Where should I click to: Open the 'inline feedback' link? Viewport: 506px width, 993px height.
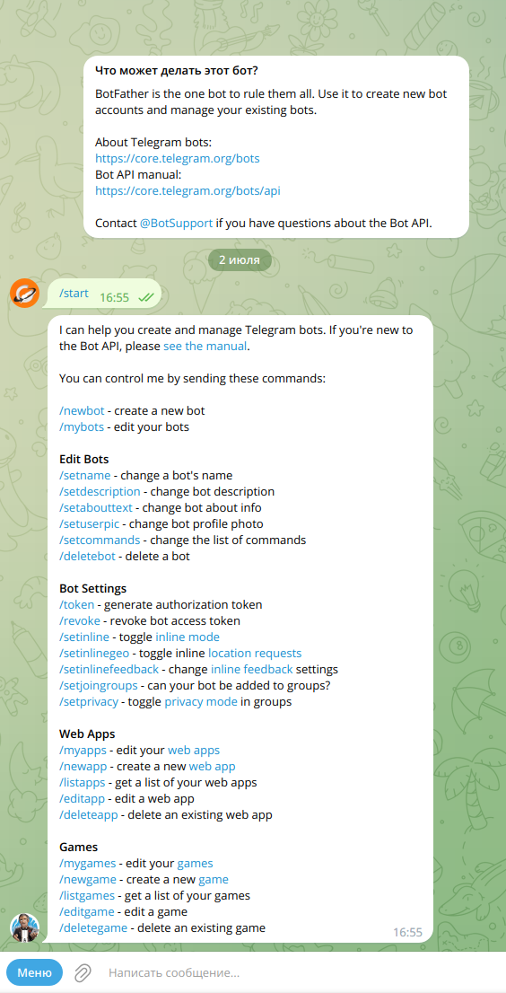tap(252, 670)
